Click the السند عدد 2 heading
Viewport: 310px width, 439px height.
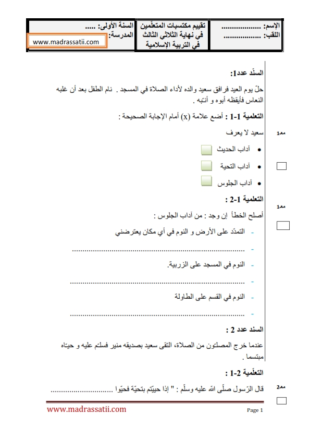[245, 330]
